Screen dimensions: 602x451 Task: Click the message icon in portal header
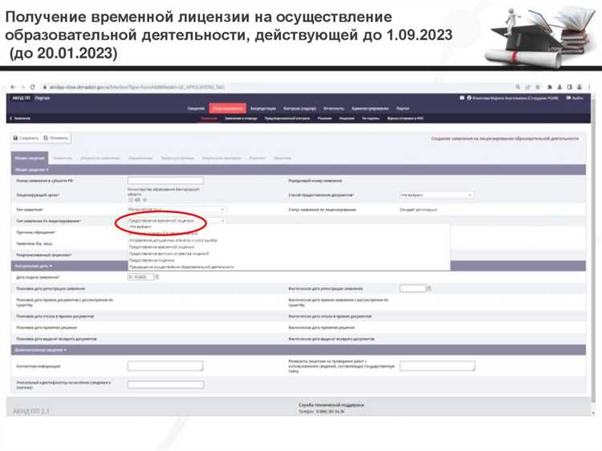462,97
